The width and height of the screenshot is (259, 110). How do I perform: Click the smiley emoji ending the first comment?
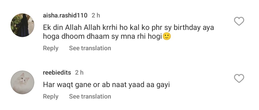pos(167,37)
